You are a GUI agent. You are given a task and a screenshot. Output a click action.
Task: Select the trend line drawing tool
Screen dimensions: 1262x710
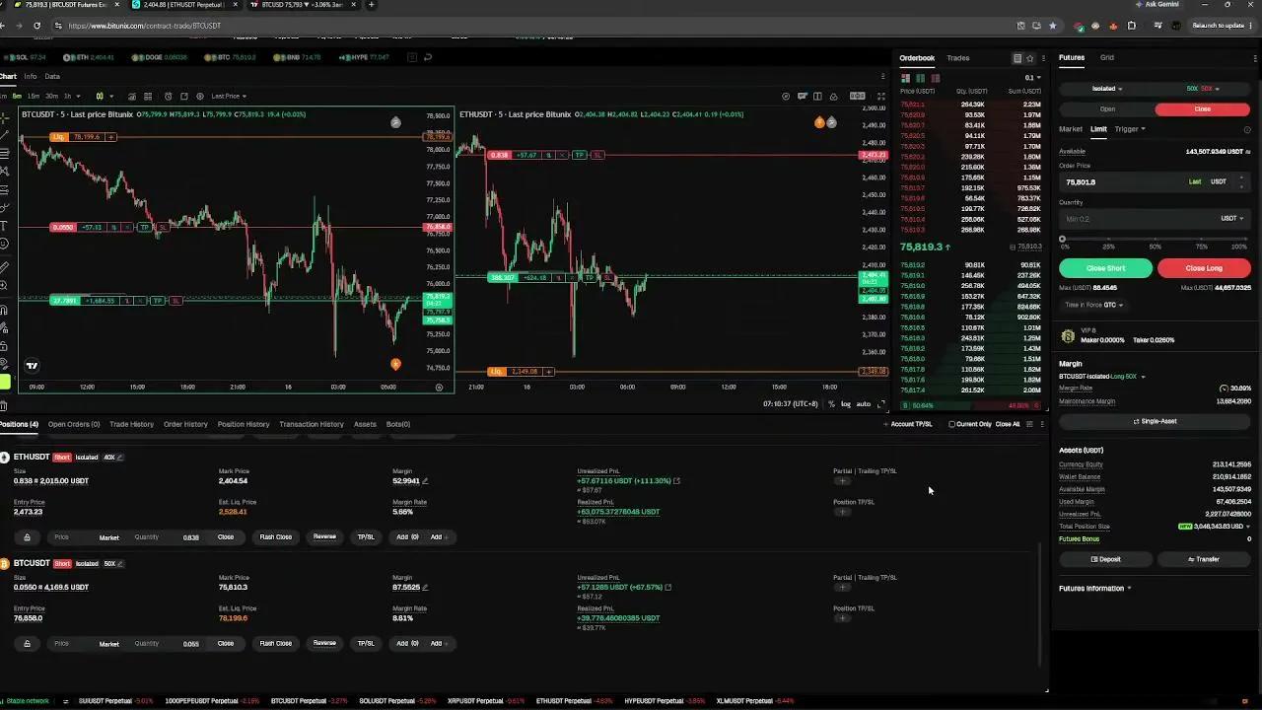click(5, 134)
